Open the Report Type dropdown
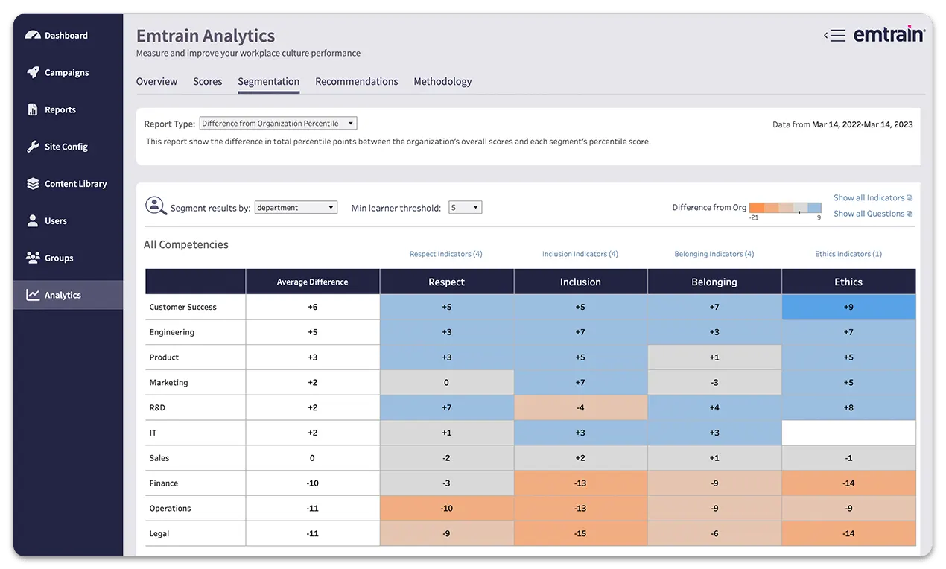946x569 pixels. point(279,124)
